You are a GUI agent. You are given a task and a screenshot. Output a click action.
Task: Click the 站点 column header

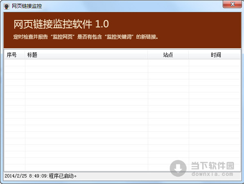[x=168, y=55]
